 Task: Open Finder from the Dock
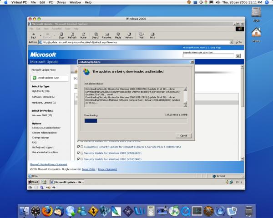25,211
